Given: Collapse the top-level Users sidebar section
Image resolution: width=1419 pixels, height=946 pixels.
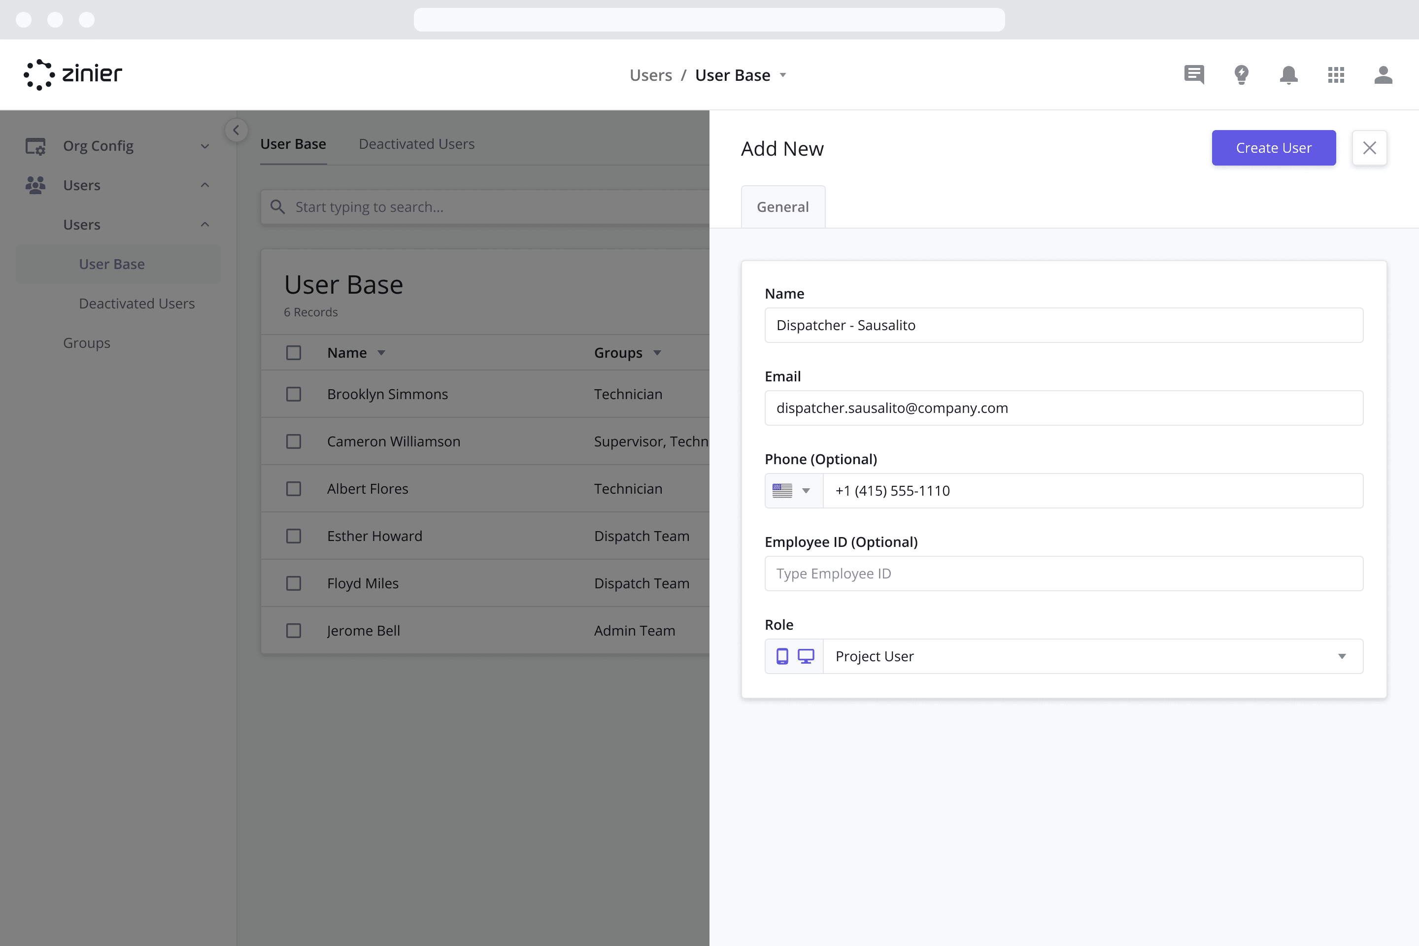Looking at the screenshot, I should coord(205,185).
